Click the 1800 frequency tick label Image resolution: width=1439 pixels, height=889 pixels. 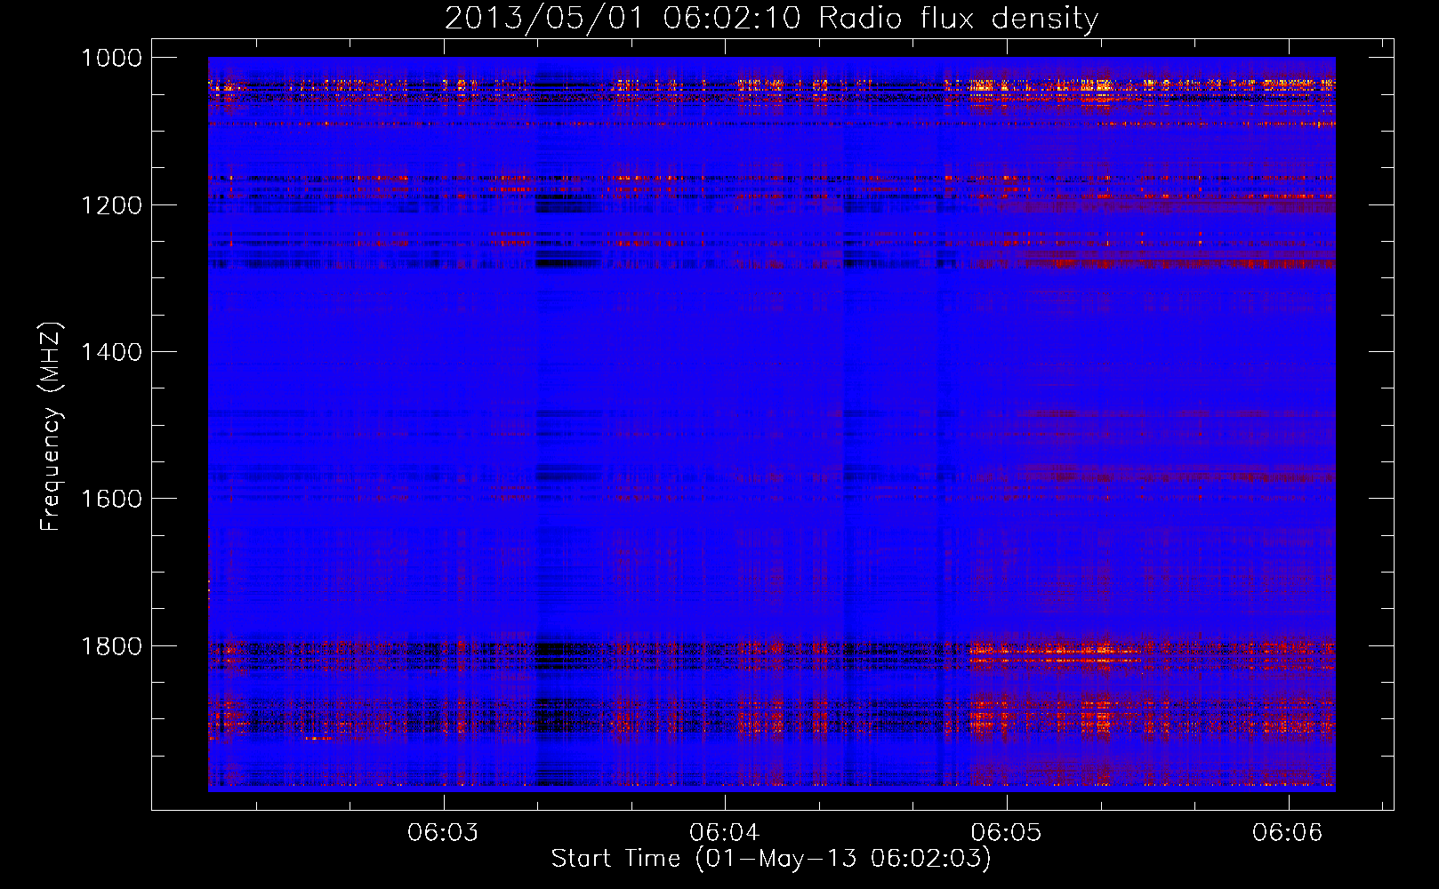111,646
